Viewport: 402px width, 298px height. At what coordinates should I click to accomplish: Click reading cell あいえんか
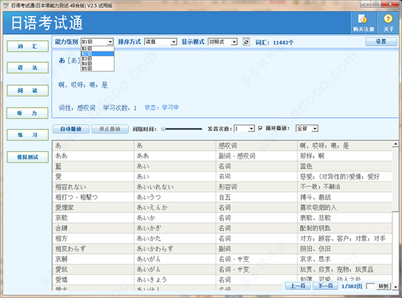point(175,208)
